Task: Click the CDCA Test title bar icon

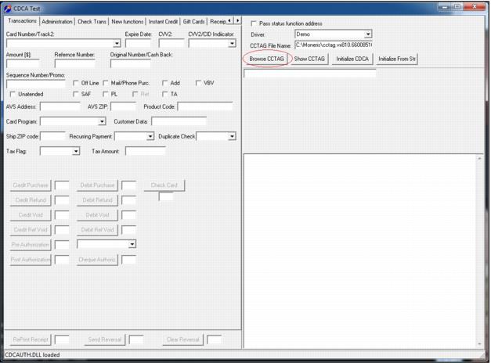Action: click(8, 6)
